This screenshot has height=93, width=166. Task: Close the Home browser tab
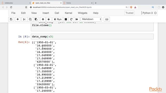(92, 3)
